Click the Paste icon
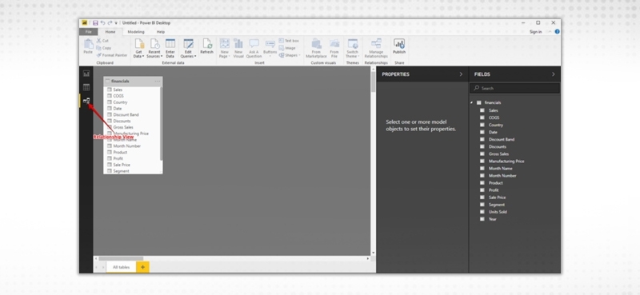This screenshot has width=640, height=295. pos(88,46)
